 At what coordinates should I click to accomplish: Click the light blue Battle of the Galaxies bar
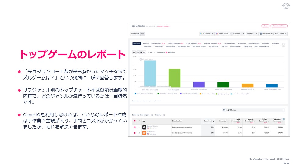150,73
